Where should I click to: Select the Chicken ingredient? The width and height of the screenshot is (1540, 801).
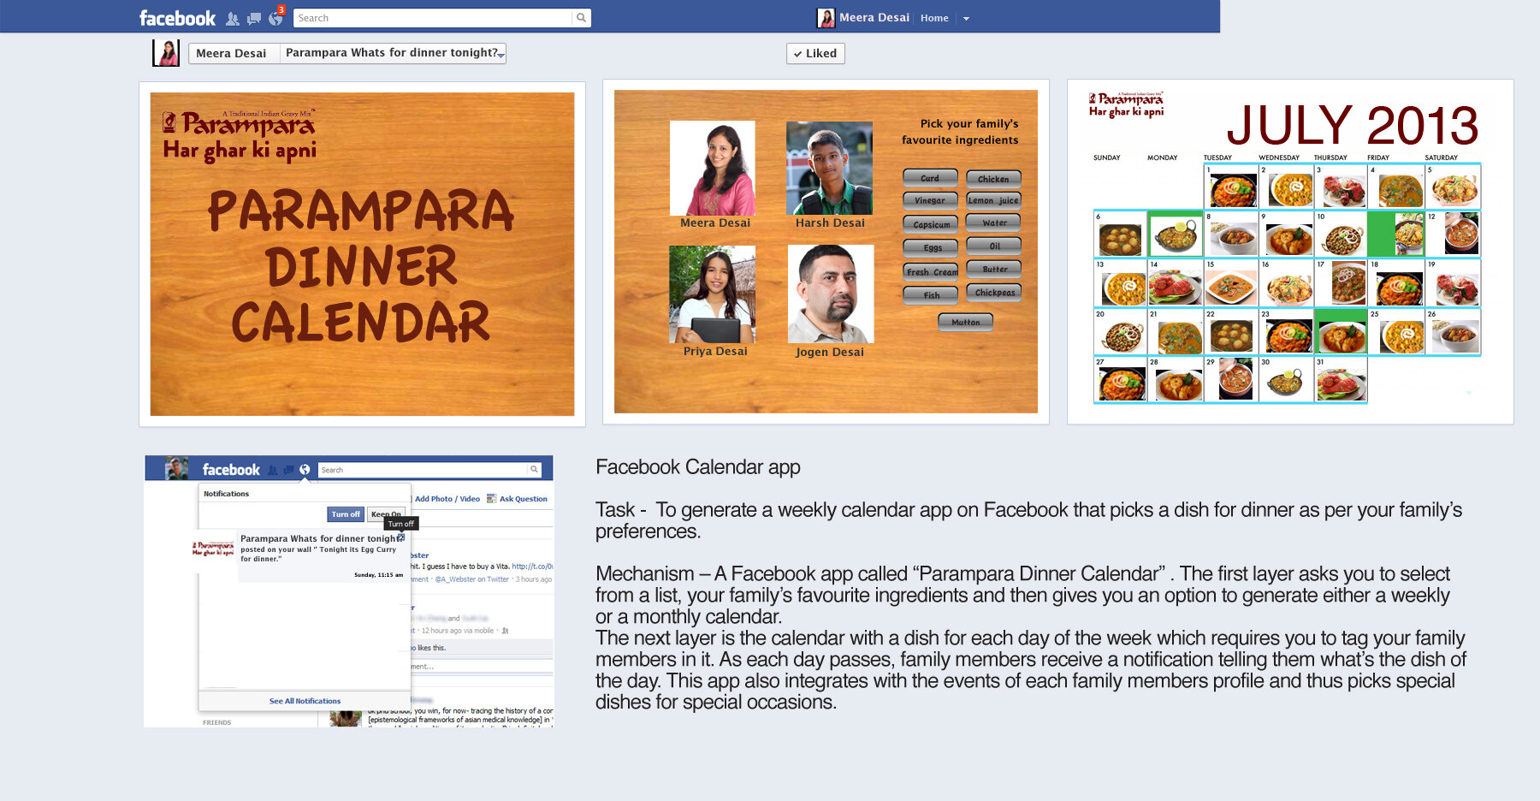[x=993, y=178]
